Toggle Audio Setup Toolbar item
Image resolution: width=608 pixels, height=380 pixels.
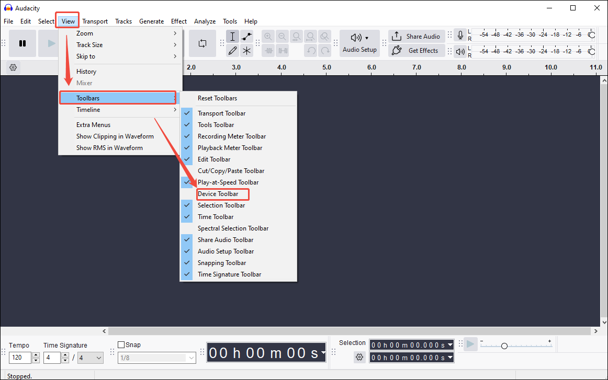(x=239, y=251)
